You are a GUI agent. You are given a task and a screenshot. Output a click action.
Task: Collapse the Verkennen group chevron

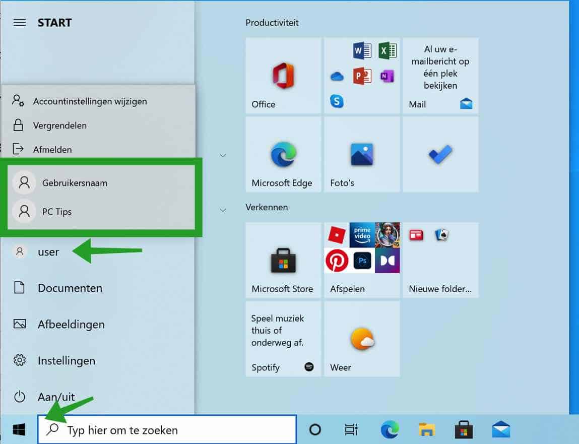pos(223,210)
